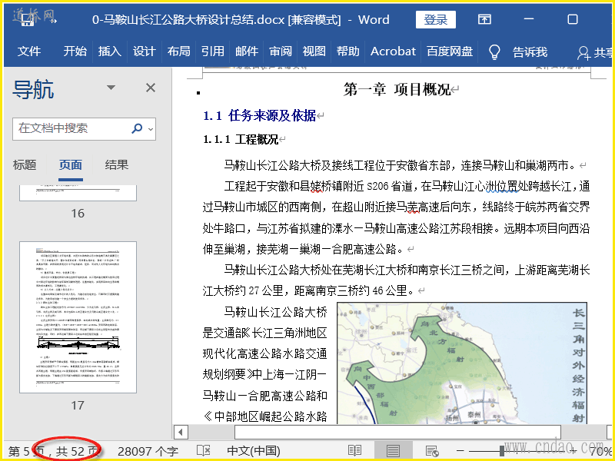Click horizontal scrollbar left arrow
The width and height of the screenshot is (615, 461).
click(x=181, y=433)
